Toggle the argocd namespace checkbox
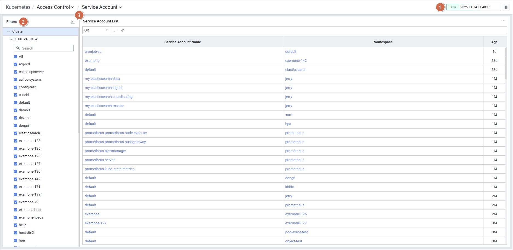513x250 pixels. coord(16,64)
